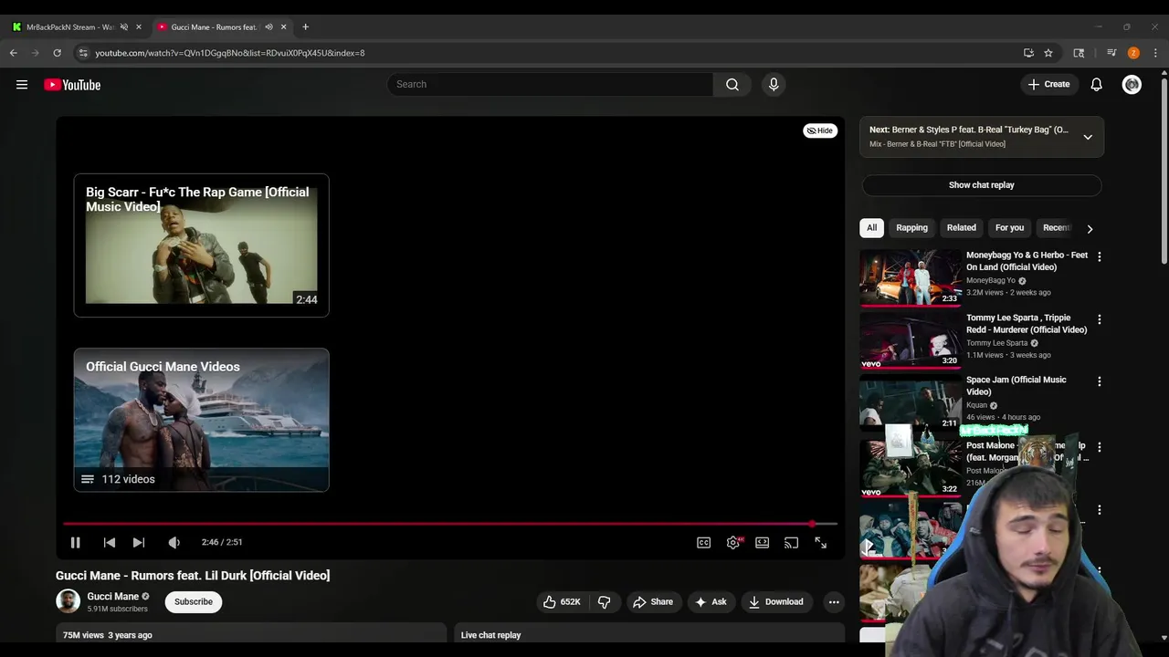Screen dimensions: 1169x657
Task: Open options for the Post Malone video
Action: pos(1099,447)
